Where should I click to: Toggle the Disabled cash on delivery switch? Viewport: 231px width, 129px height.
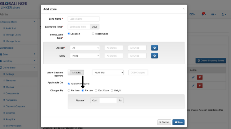(x=76, y=72)
